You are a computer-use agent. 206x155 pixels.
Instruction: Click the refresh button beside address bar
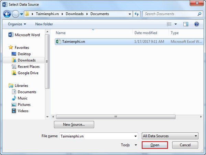pyautogui.click(x=137, y=14)
